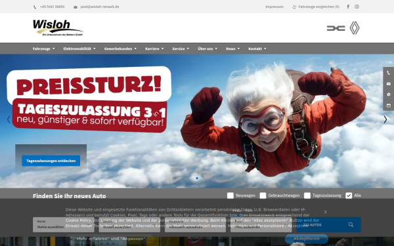
Task: Expand the Kontakt menu
Action: pyautogui.click(x=257, y=49)
